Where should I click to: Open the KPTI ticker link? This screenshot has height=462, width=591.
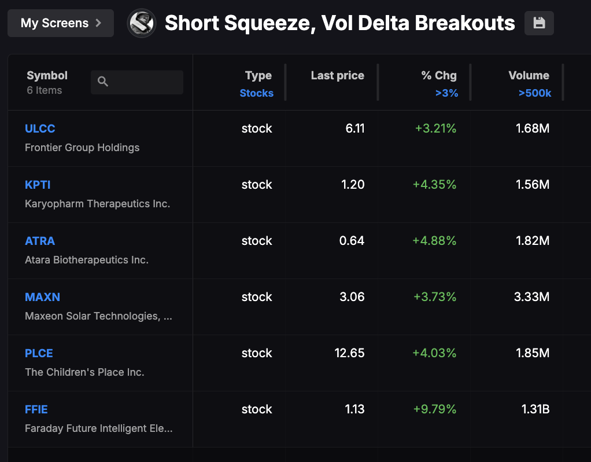coord(38,185)
